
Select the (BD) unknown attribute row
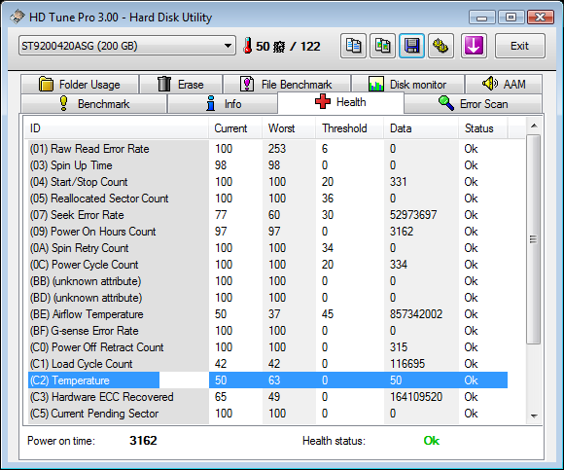click(x=268, y=298)
